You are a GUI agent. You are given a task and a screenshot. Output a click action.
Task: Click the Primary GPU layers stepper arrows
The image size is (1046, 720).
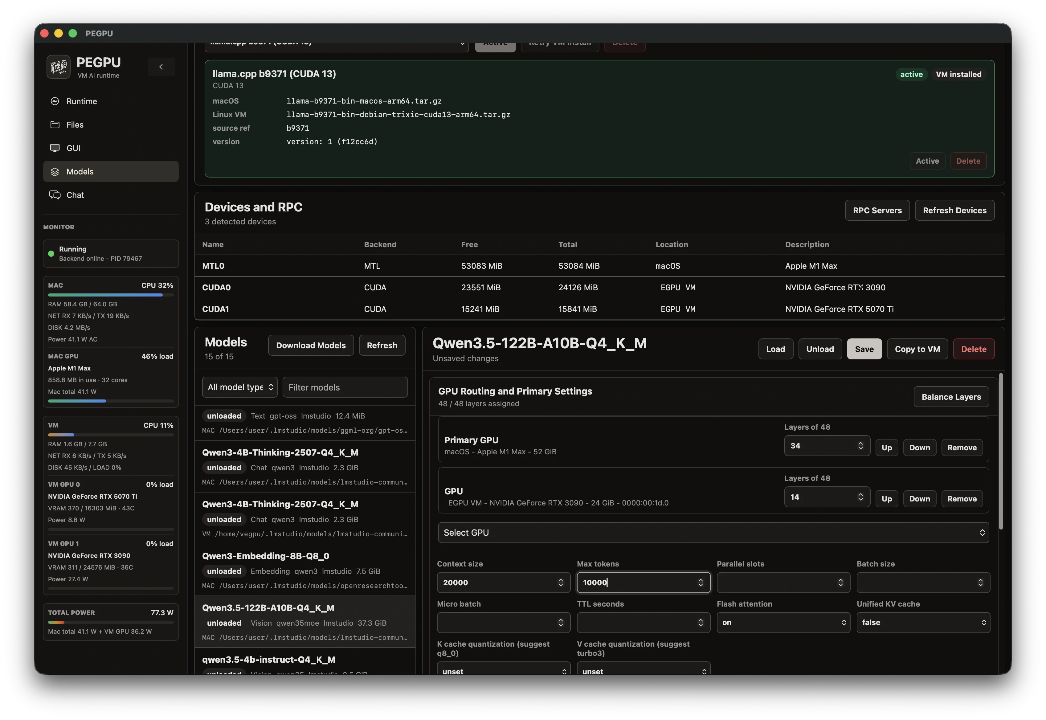[x=860, y=446]
